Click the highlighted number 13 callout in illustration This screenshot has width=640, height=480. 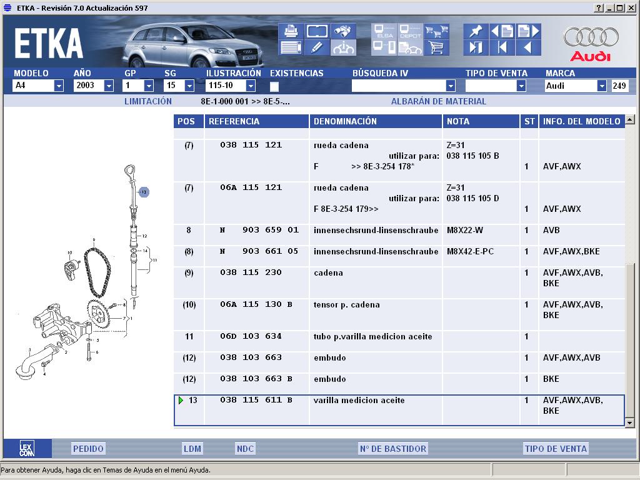tap(144, 192)
